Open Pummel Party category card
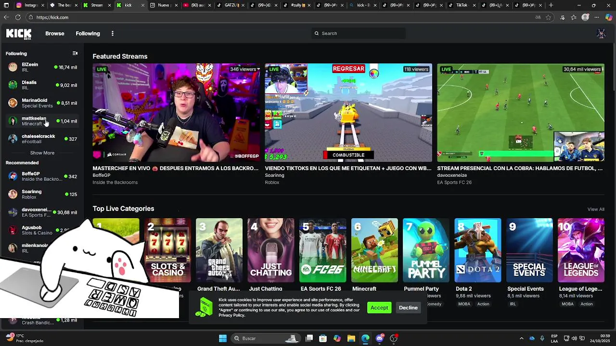This screenshot has height=346, width=616. (x=426, y=250)
